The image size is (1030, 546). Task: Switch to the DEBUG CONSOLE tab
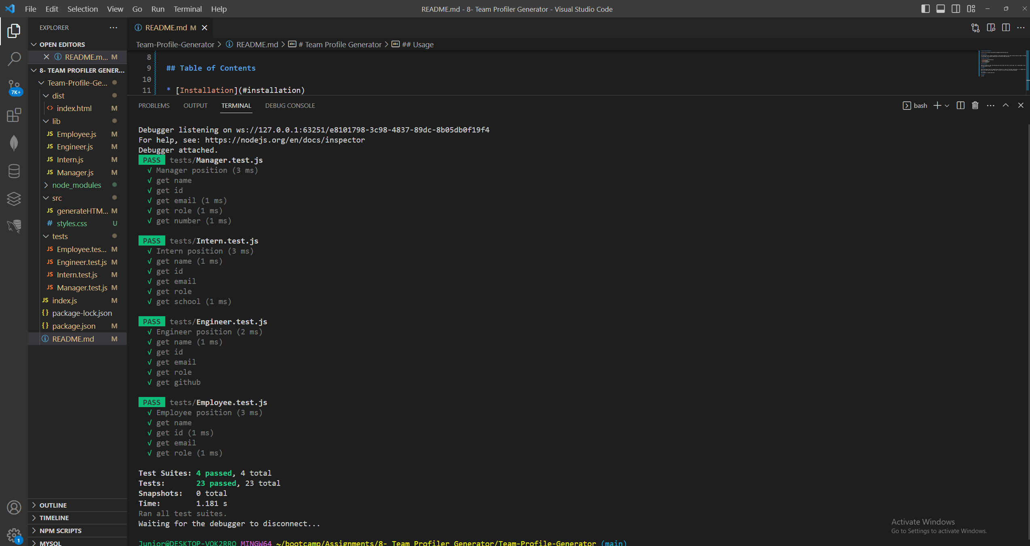[290, 105]
